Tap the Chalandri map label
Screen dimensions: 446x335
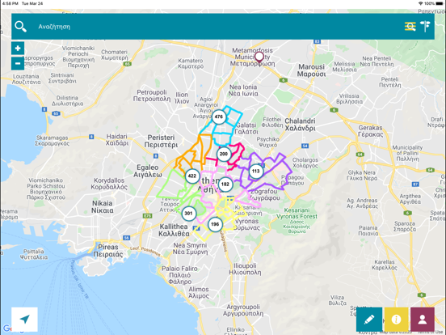click(x=300, y=125)
